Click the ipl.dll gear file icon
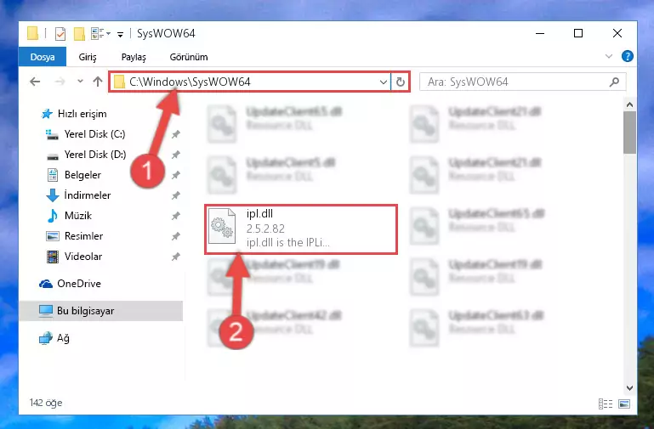This screenshot has width=654, height=429. click(222, 227)
